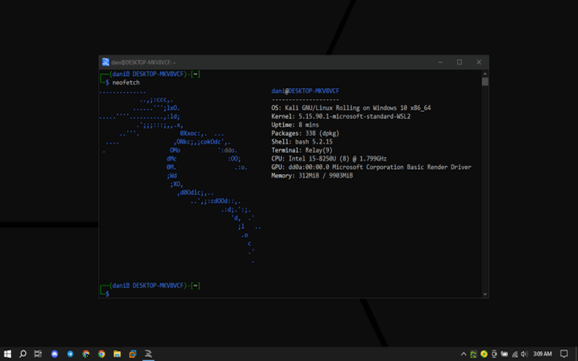Close the terminal window

[479, 62]
